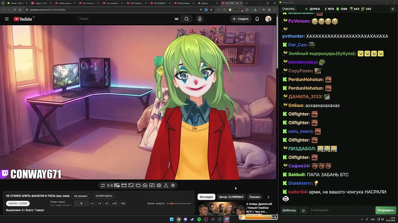Viewport: 398px width, 223px height.
Task: Open the recommended video thumbnail with generals
Action: (x=221, y=208)
